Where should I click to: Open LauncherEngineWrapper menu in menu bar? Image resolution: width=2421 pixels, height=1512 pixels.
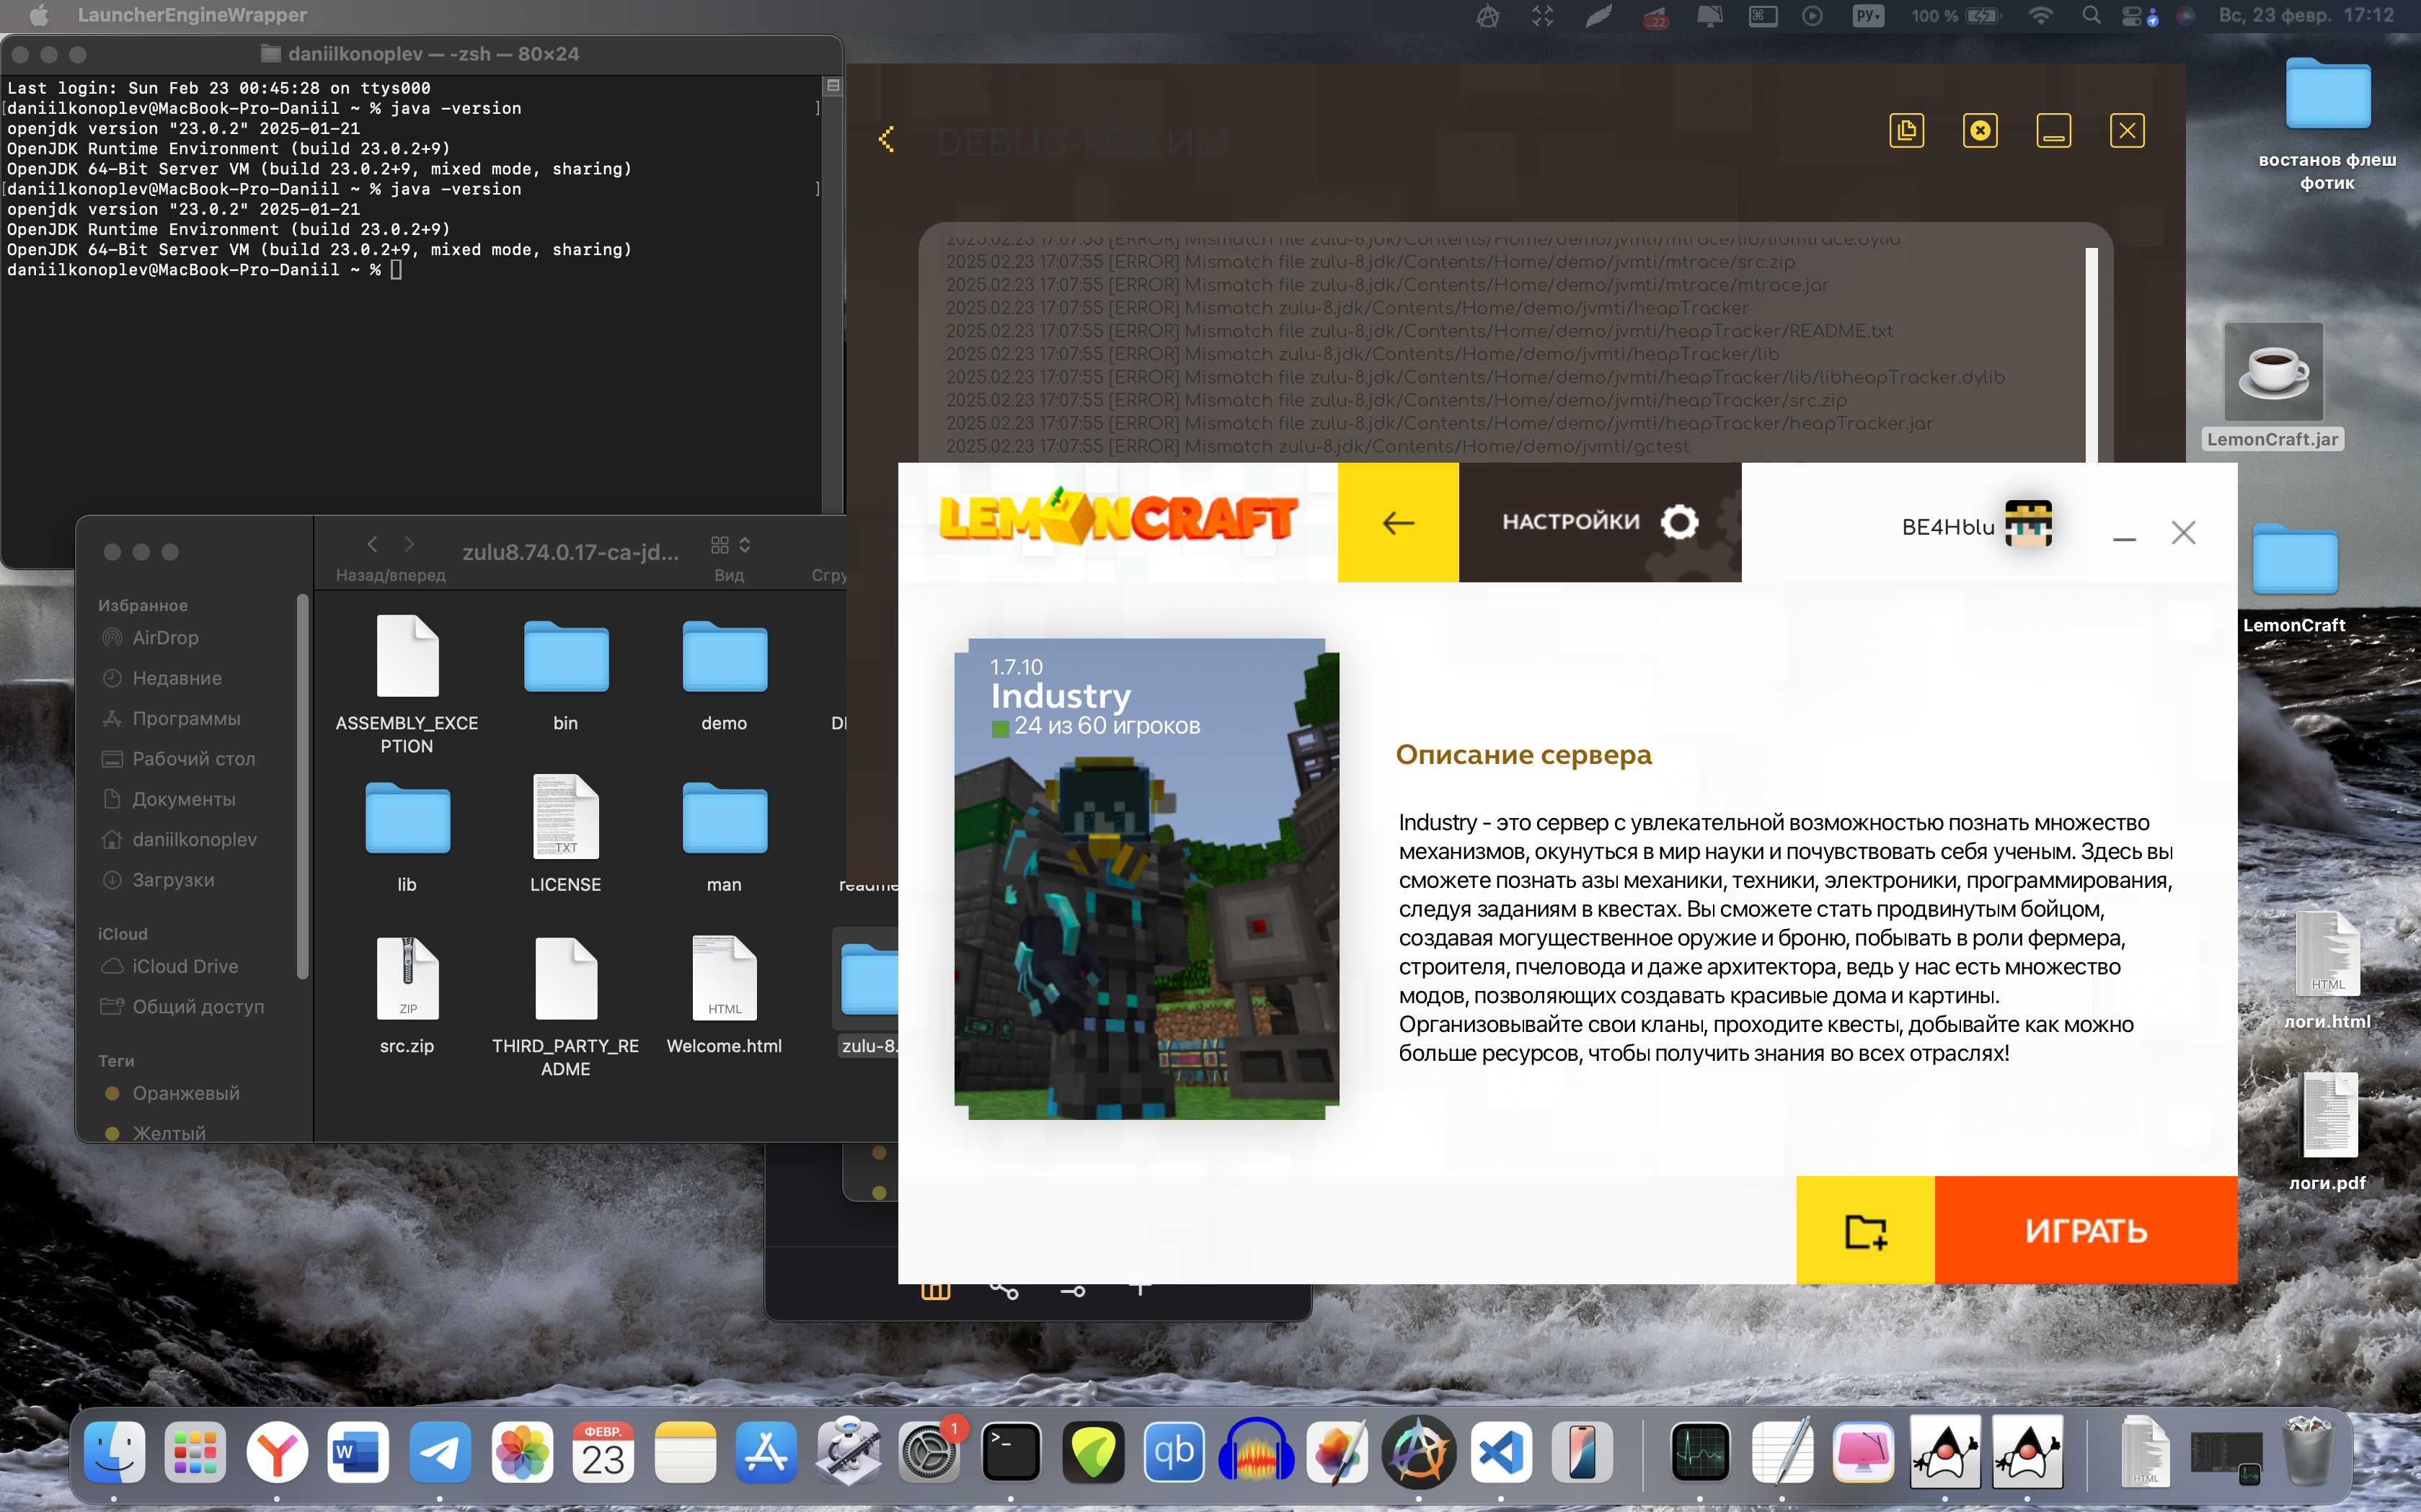[x=192, y=15]
